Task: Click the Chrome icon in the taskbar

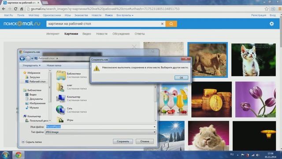Action: click(18, 155)
